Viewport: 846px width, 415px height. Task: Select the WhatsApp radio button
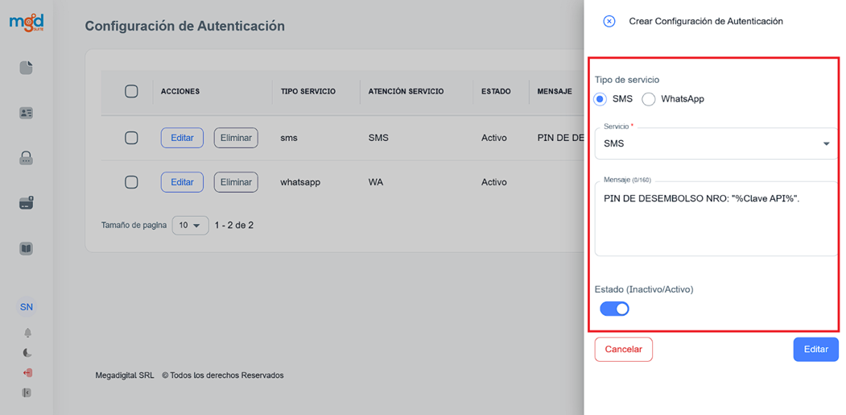pos(649,99)
